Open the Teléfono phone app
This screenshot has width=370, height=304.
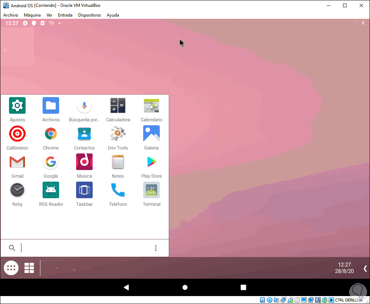(x=118, y=194)
